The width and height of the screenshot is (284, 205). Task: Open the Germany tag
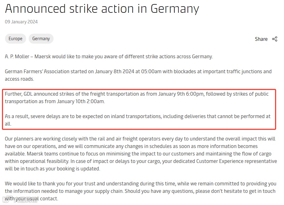tap(41, 39)
